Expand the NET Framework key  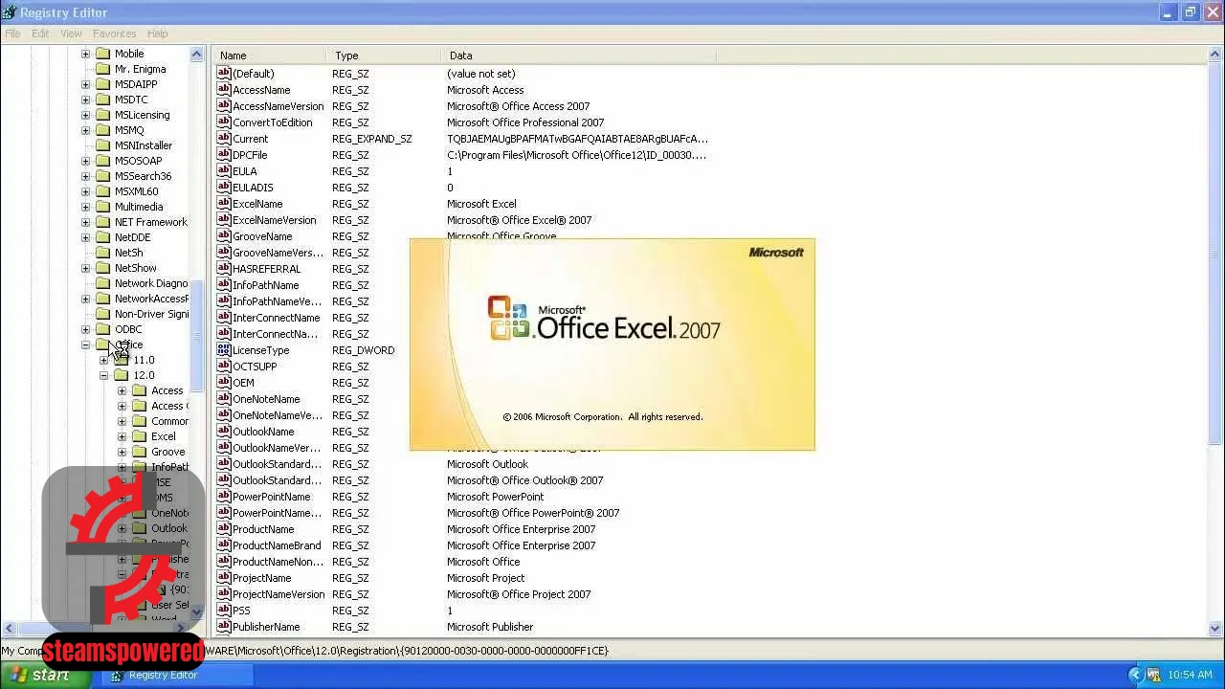85,222
